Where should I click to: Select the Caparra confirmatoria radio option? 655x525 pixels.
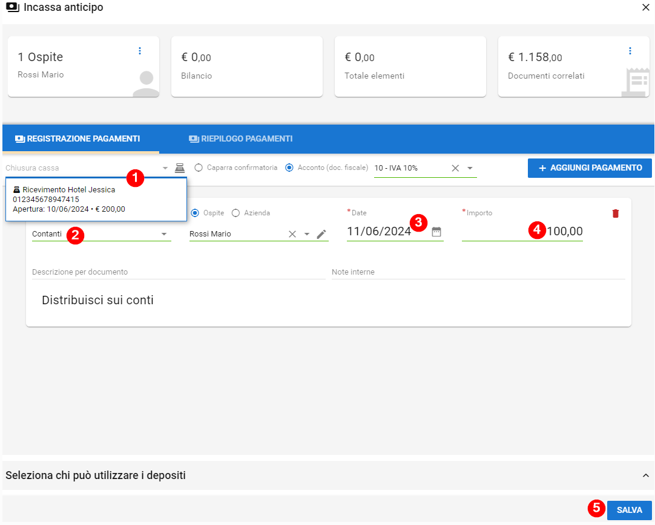199,168
